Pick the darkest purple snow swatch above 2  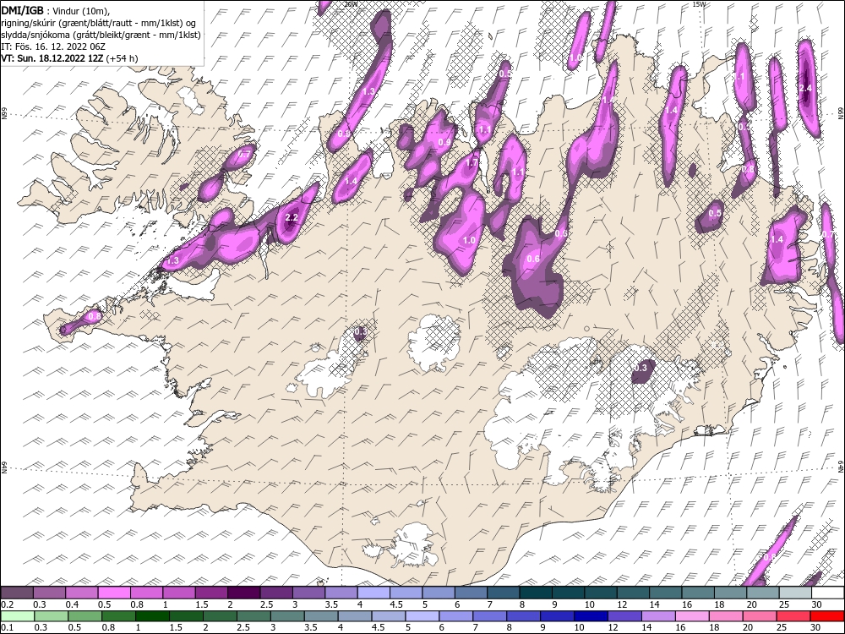click(243, 593)
